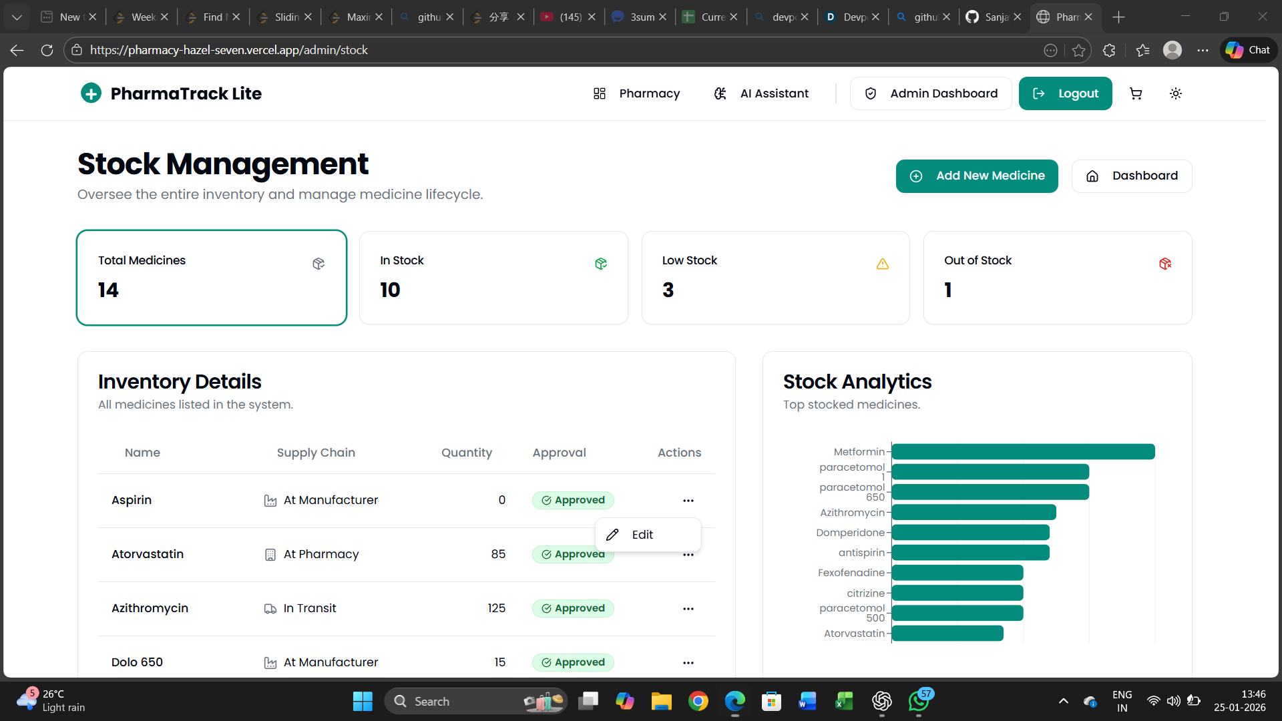Toggle light/dark theme sun icon
1282x721 pixels.
1176,94
